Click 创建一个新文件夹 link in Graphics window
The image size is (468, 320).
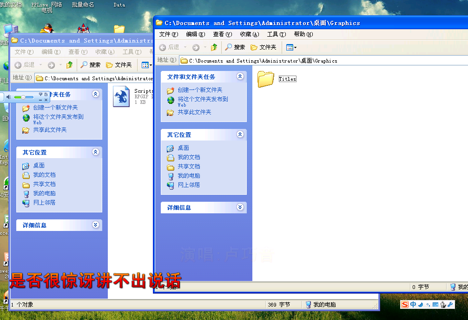[200, 90]
